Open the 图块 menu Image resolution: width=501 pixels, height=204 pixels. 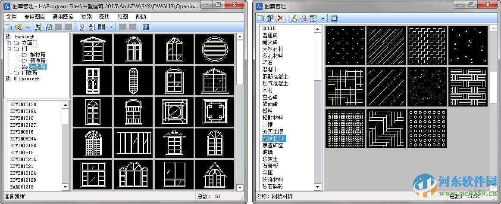(104, 17)
